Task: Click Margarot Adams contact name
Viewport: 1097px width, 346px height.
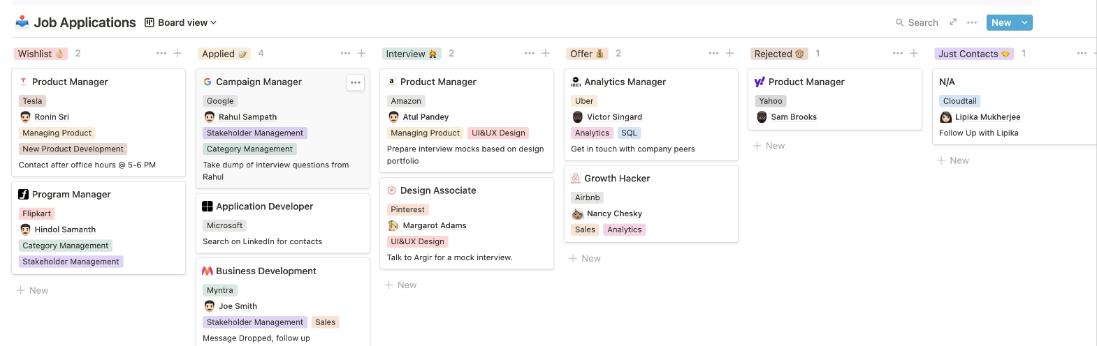Action: coord(435,225)
